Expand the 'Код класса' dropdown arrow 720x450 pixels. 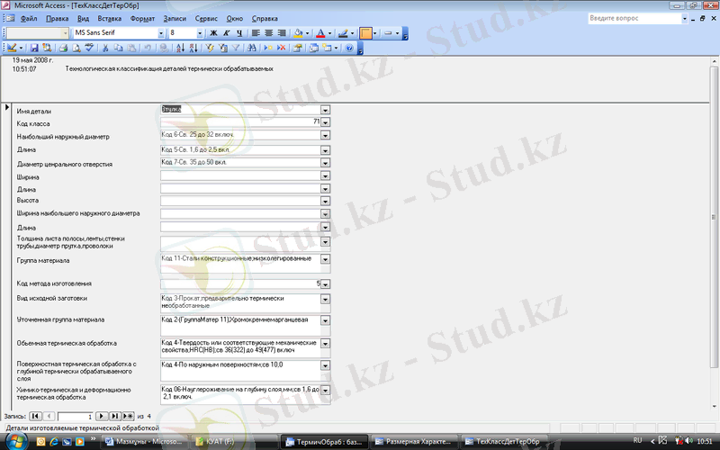point(325,122)
